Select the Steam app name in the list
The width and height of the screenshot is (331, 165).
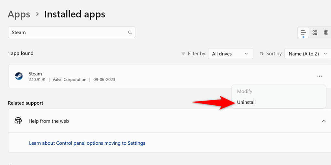pyautogui.click(x=35, y=74)
